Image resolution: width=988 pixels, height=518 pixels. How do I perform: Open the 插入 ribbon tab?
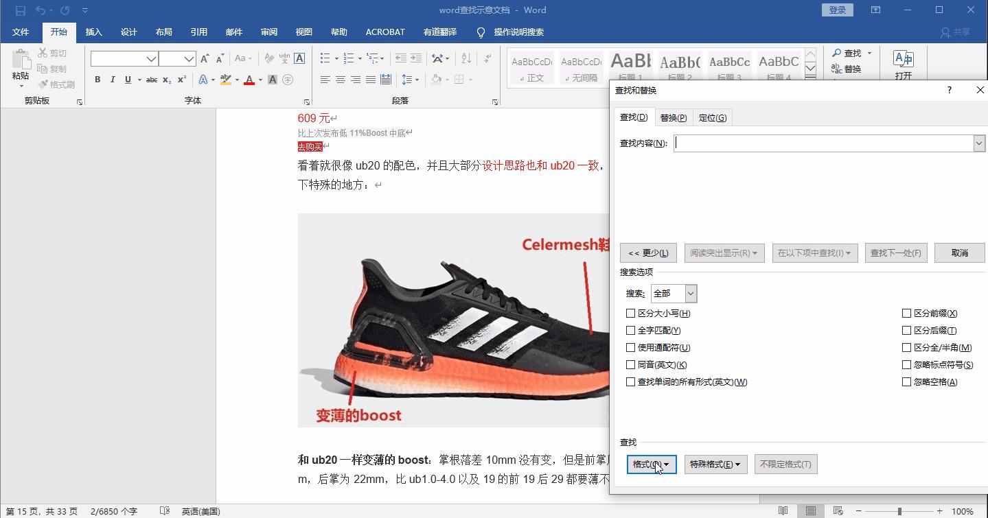pyautogui.click(x=93, y=32)
